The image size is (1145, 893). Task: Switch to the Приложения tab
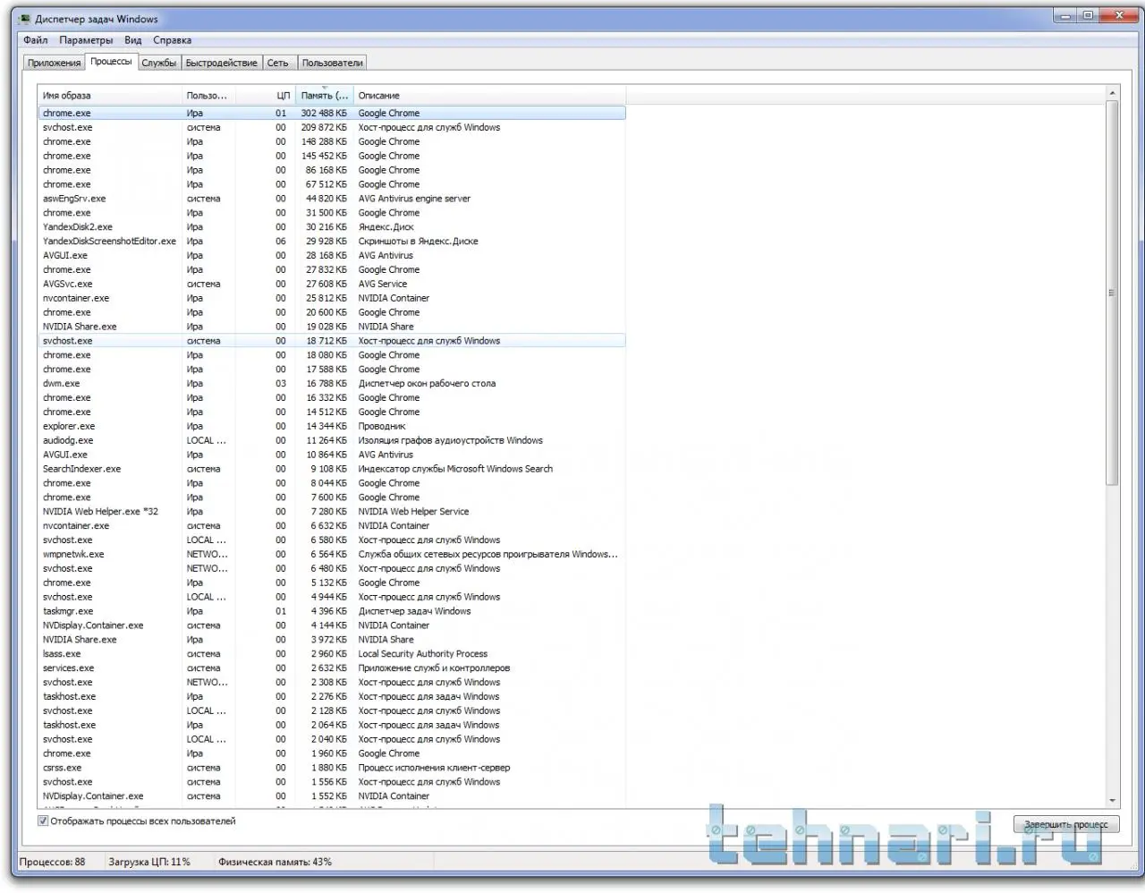click(55, 63)
